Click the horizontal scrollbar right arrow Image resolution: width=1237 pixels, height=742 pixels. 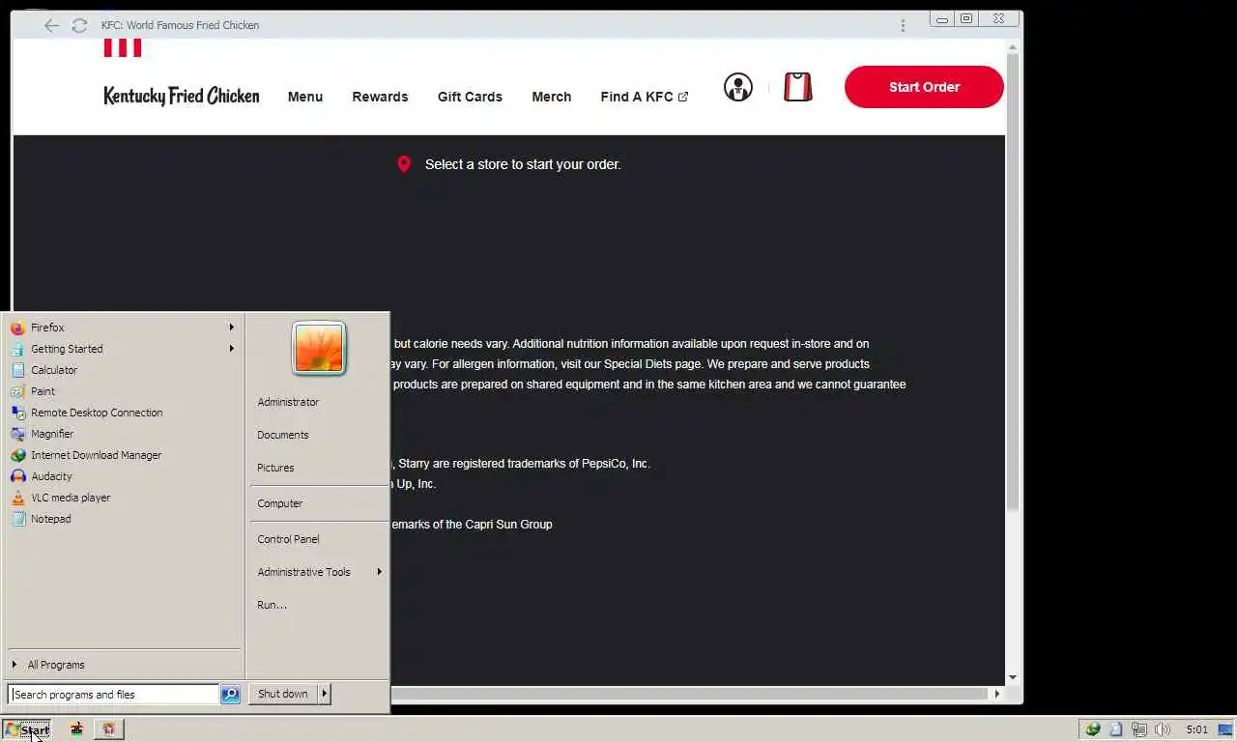(997, 693)
